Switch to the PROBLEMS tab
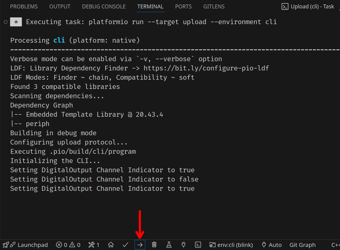The width and height of the screenshot is (340, 250). [24, 6]
